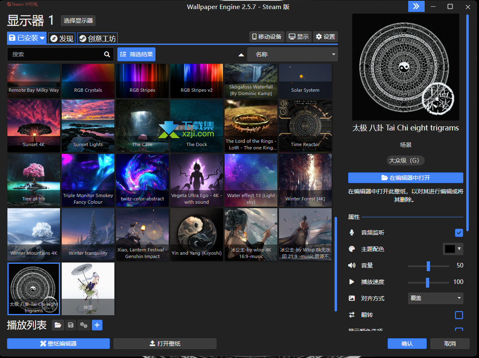Toggle sort direction arrow
Viewport: 479px width, 358px height.
click(x=241, y=55)
